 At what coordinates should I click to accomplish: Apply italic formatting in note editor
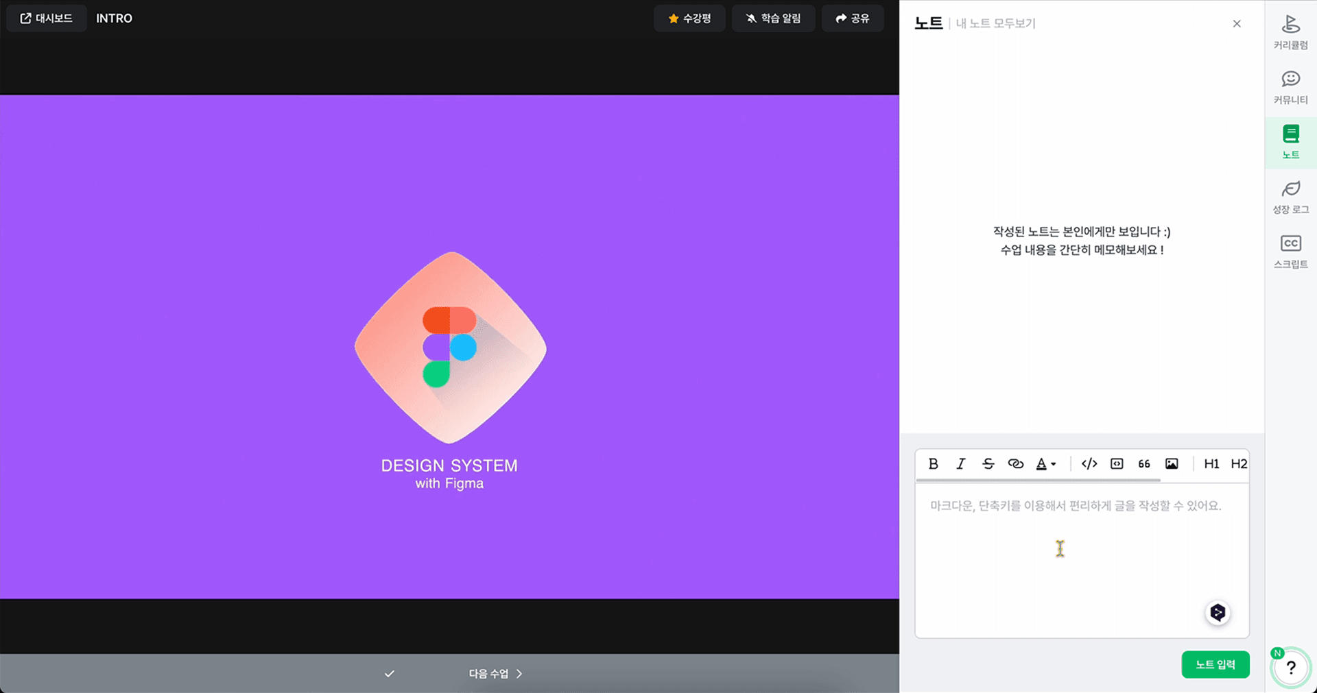960,464
